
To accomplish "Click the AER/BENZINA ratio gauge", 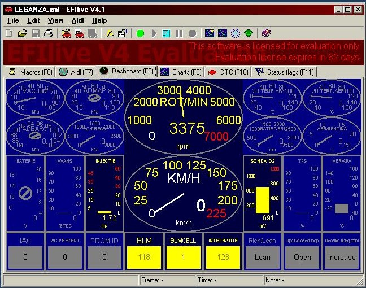I will [332, 136].
